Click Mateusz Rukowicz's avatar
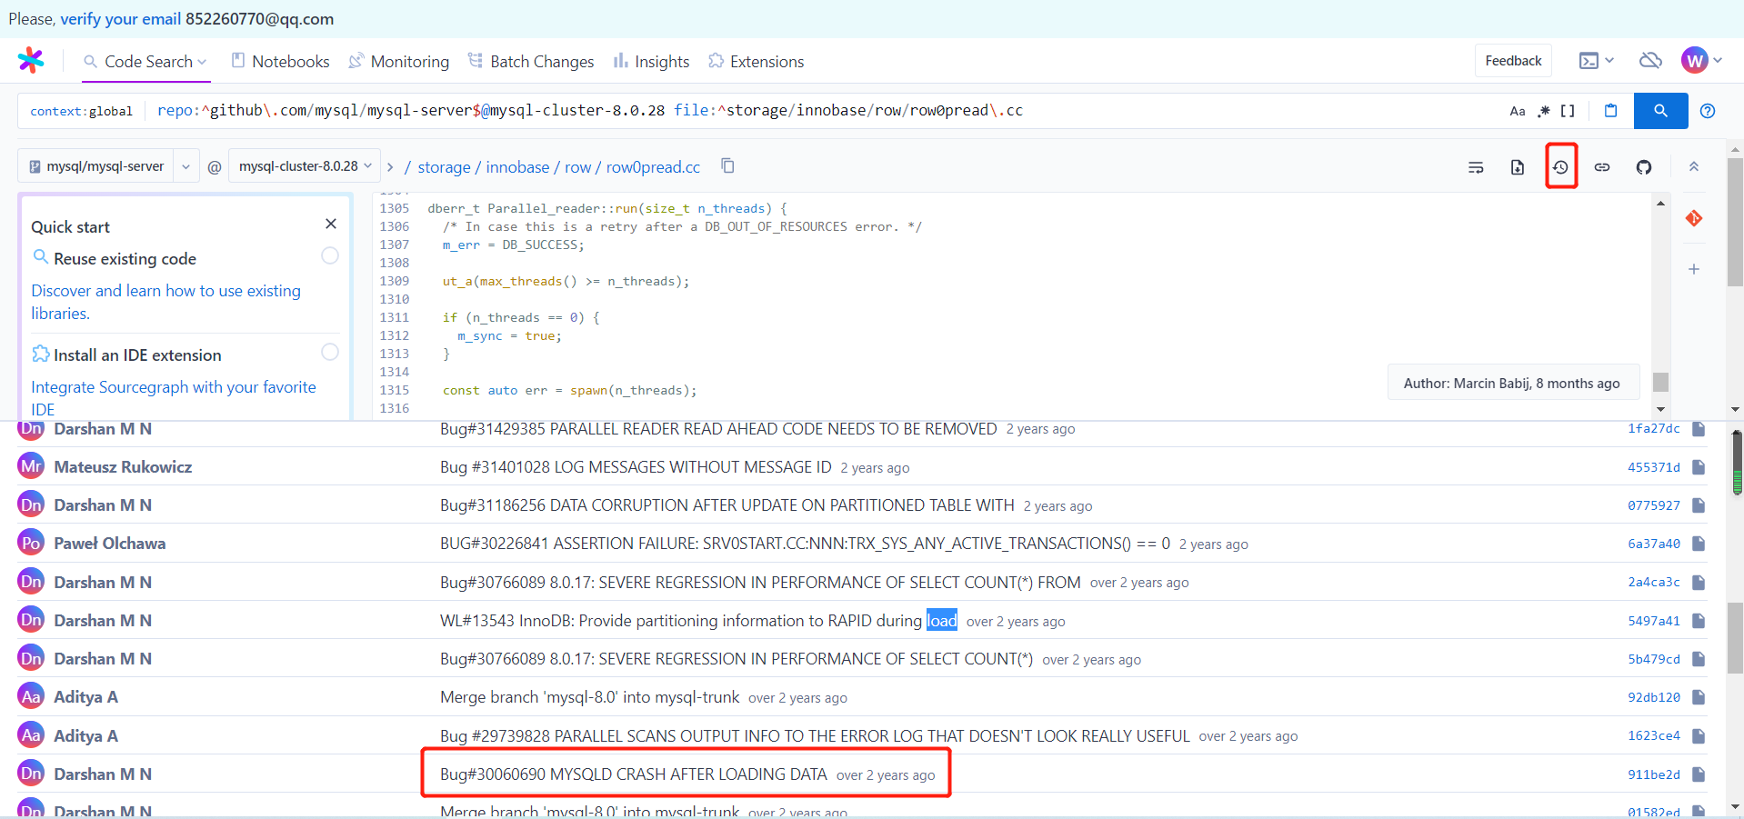 pos(31,466)
